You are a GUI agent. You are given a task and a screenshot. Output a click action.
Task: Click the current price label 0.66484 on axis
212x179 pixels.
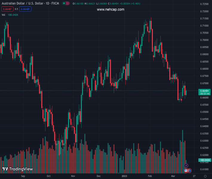tap(204, 91)
